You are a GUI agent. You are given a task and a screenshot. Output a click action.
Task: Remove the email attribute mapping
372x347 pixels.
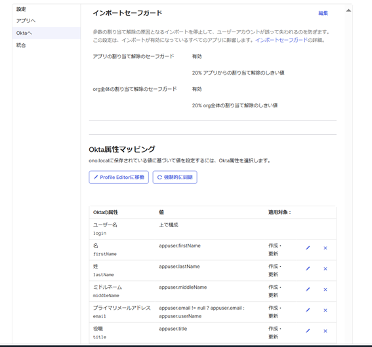(x=325, y=310)
